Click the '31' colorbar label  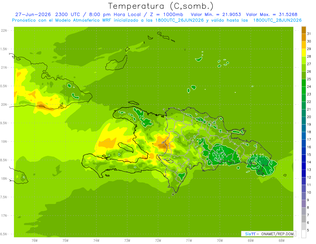pos(309,34)
